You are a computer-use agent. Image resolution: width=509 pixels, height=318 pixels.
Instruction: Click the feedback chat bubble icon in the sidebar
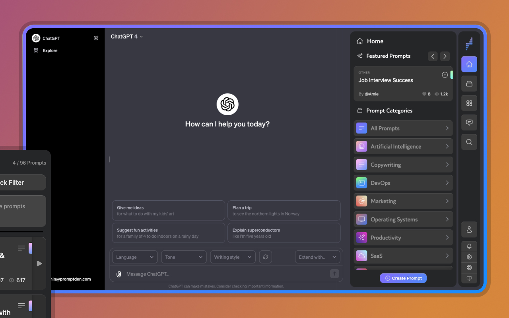pos(469,122)
